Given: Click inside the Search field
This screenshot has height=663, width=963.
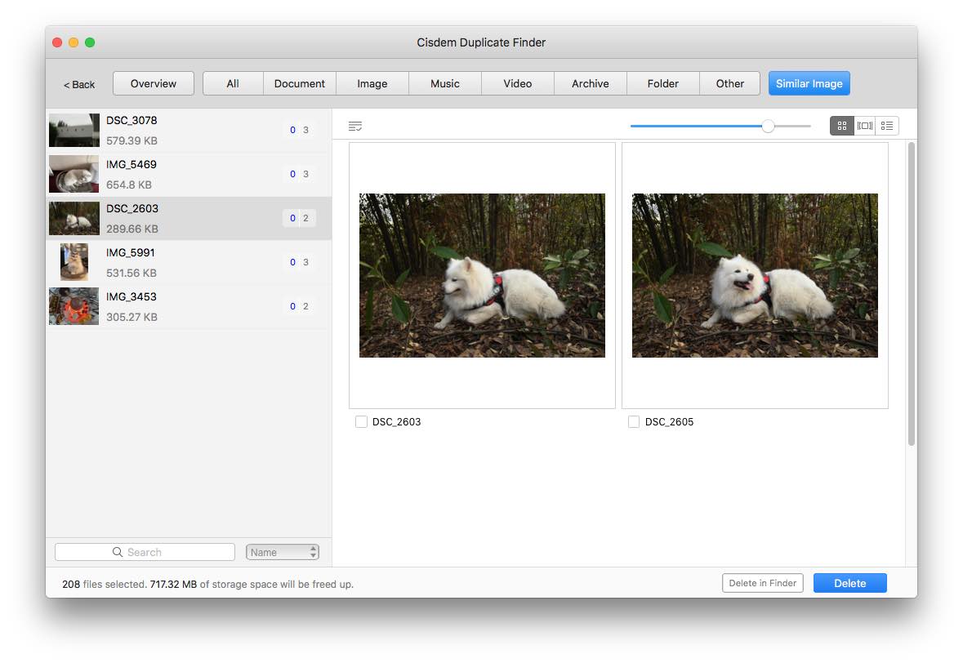Looking at the screenshot, I should click(145, 552).
